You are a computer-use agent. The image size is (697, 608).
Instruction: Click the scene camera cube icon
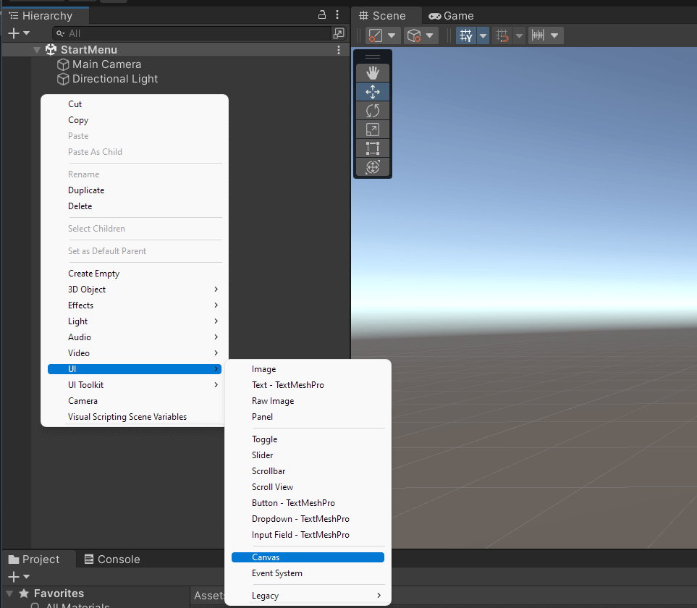[x=413, y=35]
